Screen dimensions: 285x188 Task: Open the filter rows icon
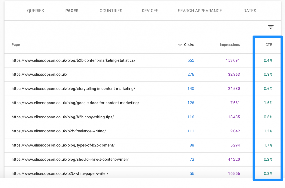(x=270, y=27)
